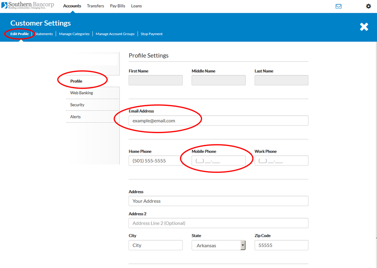Image resolution: width=377 pixels, height=268 pixels.
Task: Click the Work Phone field
Action: click(281, 161)
